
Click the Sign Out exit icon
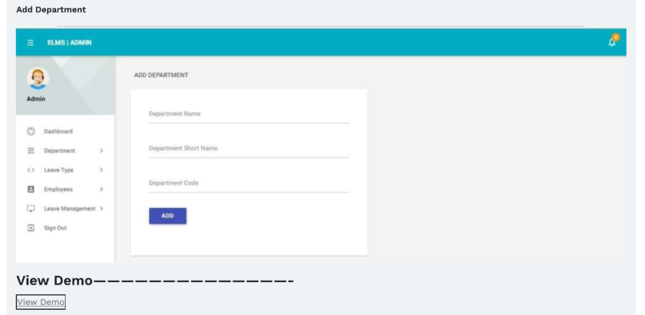pyautogui.click(x=31, y=228)
